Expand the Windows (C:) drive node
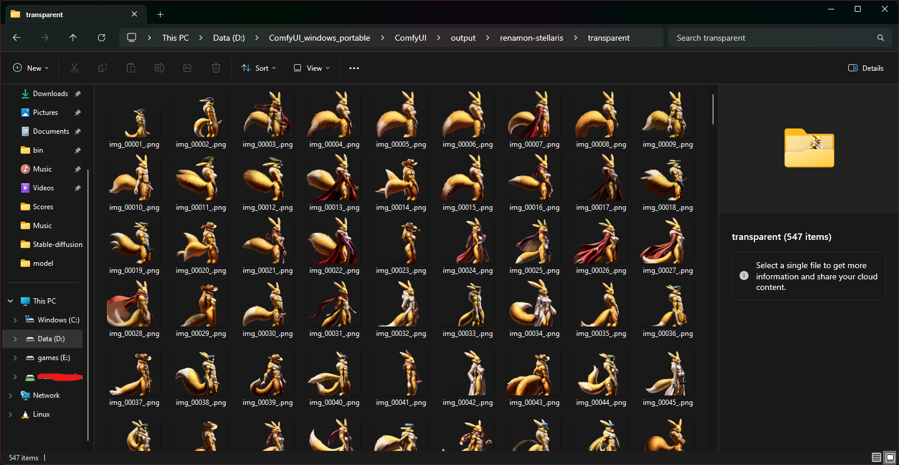This screenshot has height=465, width=899. (15, 320)
